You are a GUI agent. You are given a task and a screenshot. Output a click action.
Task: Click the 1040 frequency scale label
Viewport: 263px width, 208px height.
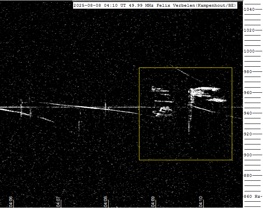[249, 9]
